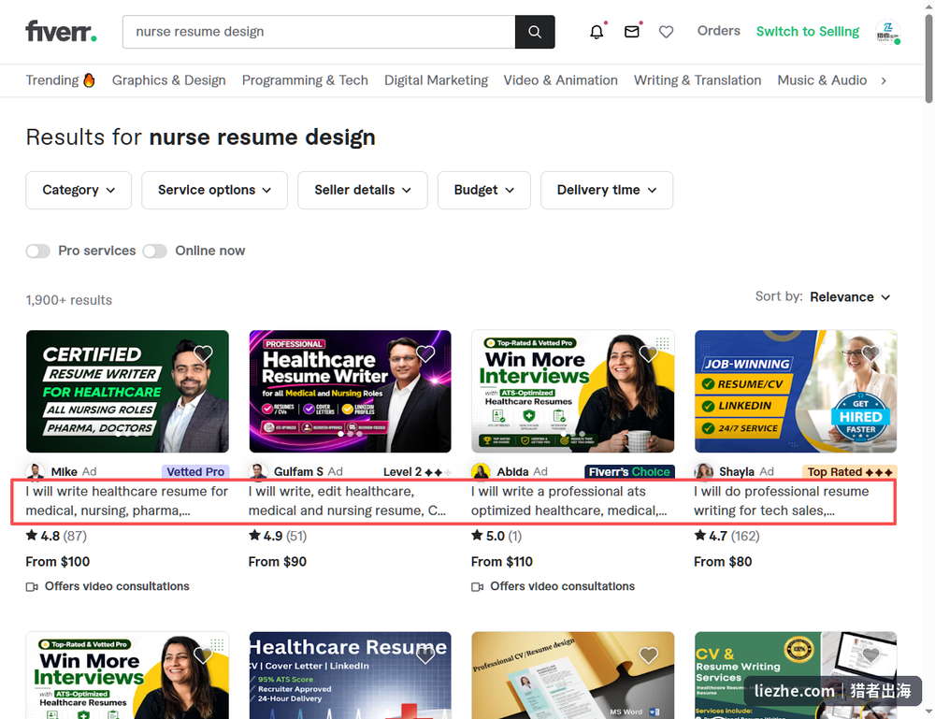
Task: Click Gulfam S seller name
Action: pos(300,471)
